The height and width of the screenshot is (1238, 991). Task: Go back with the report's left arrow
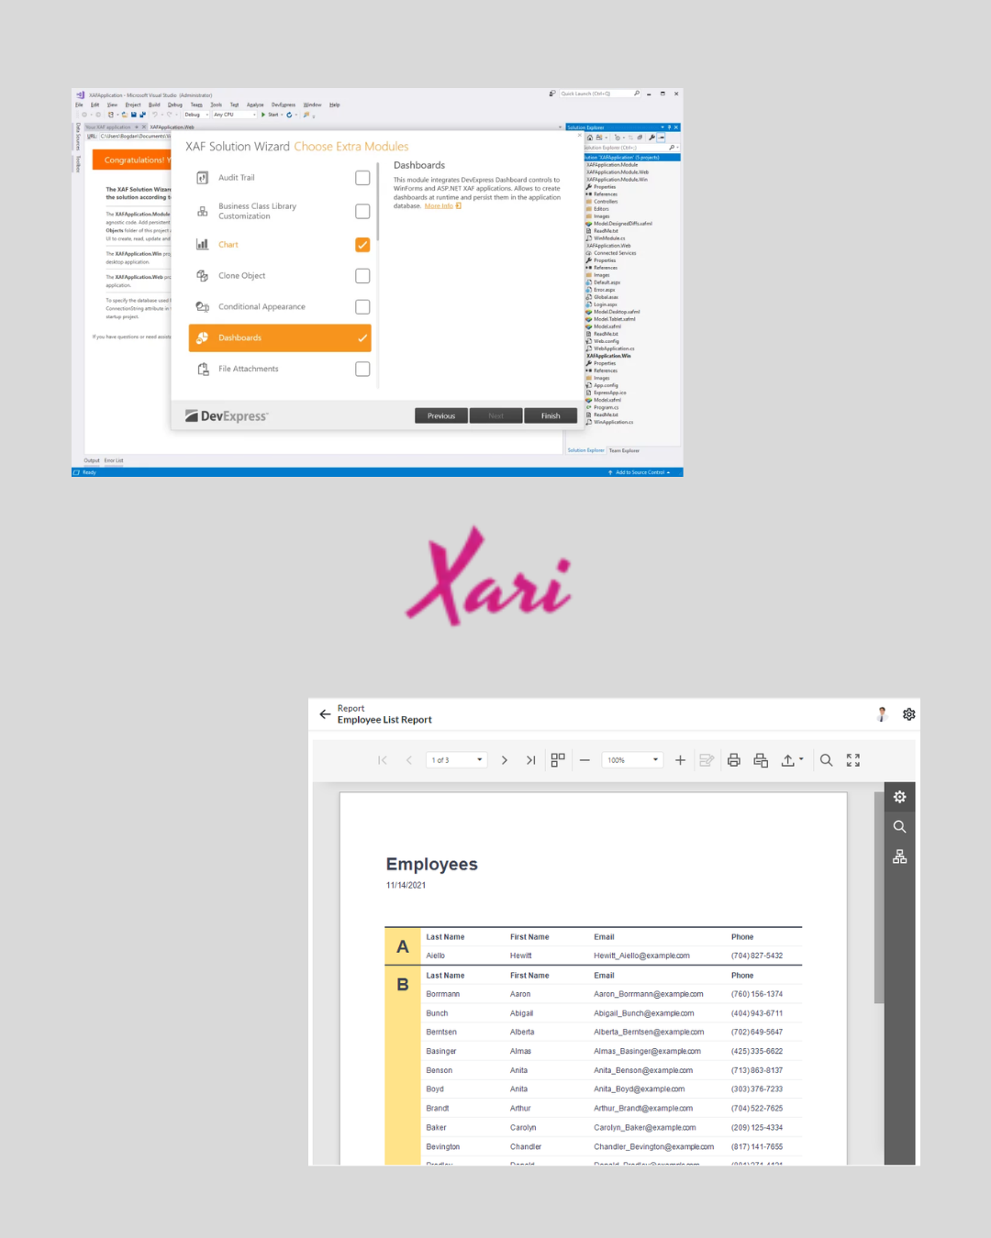coord(325,714)
